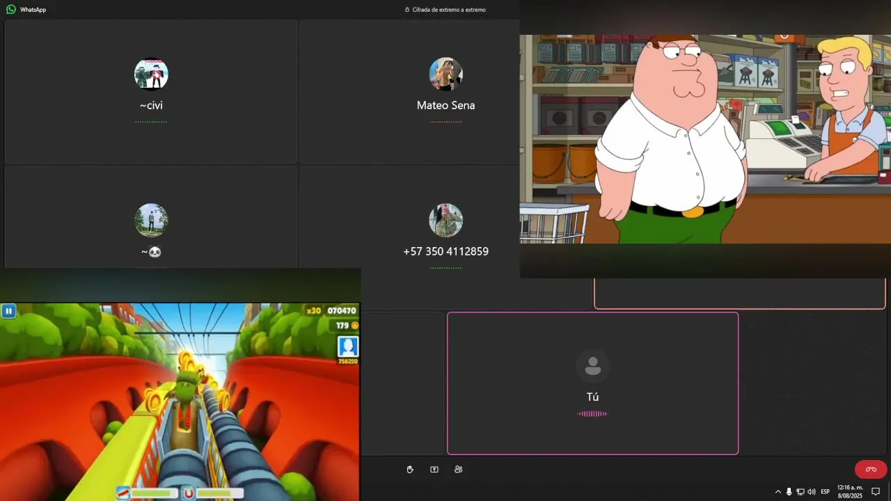The width and height of the screenshot is (891, 501).
Task: Start screen sharing from call toolbar
Action: 434,470
